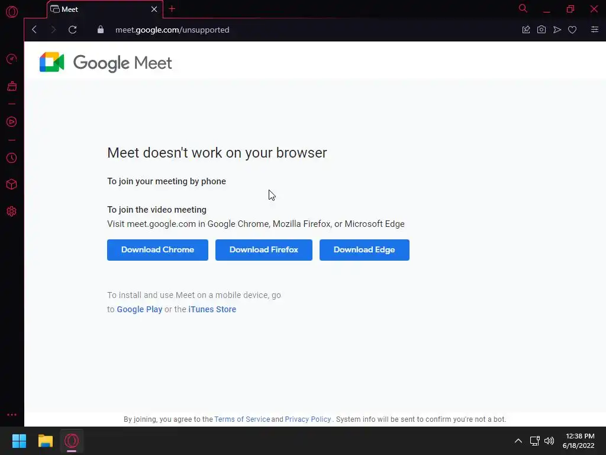Image resolution: width=606 pixels, height=455 pixels.
Task: Expand sidebar setup three-dots menu
Action: click(x=11, y=415)
